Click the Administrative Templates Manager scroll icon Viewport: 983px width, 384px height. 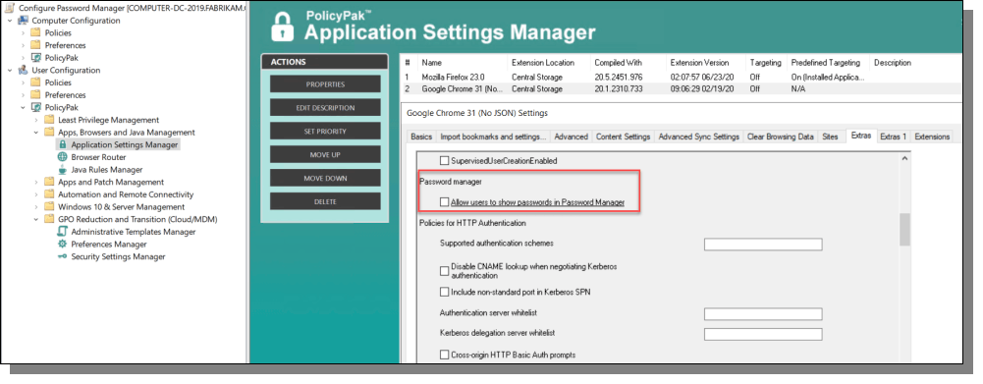(x=62, y=232)
